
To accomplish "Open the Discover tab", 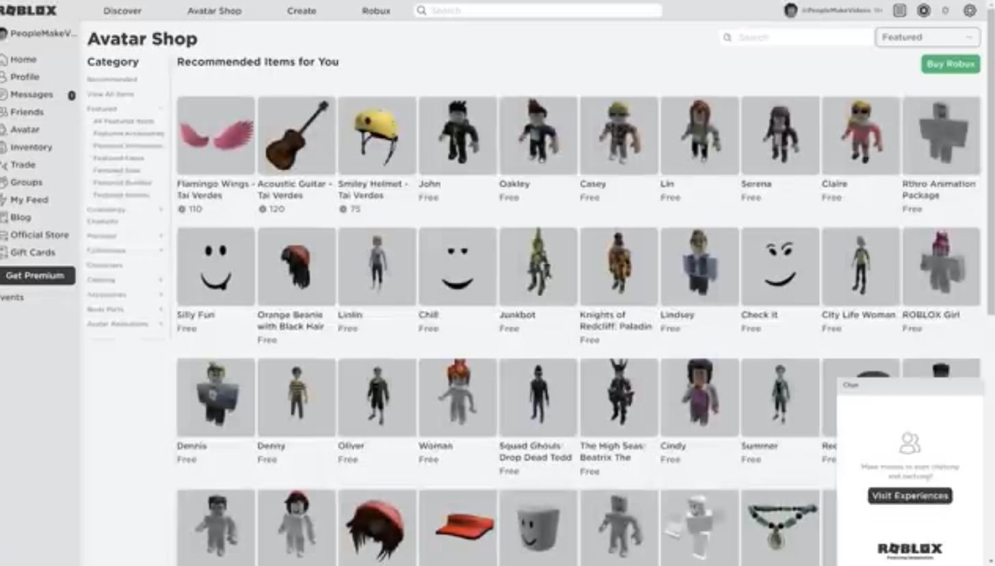I will 122,11.
